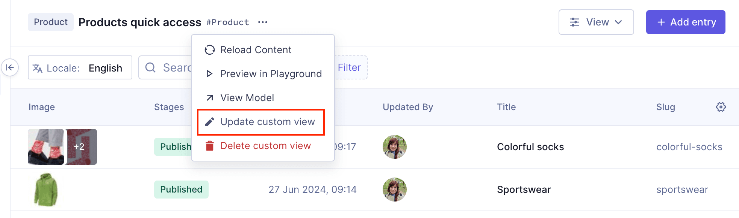This screenshot has width=739, height=218.
Task: Focus the Search input field
Action: [x=165, y=67]
